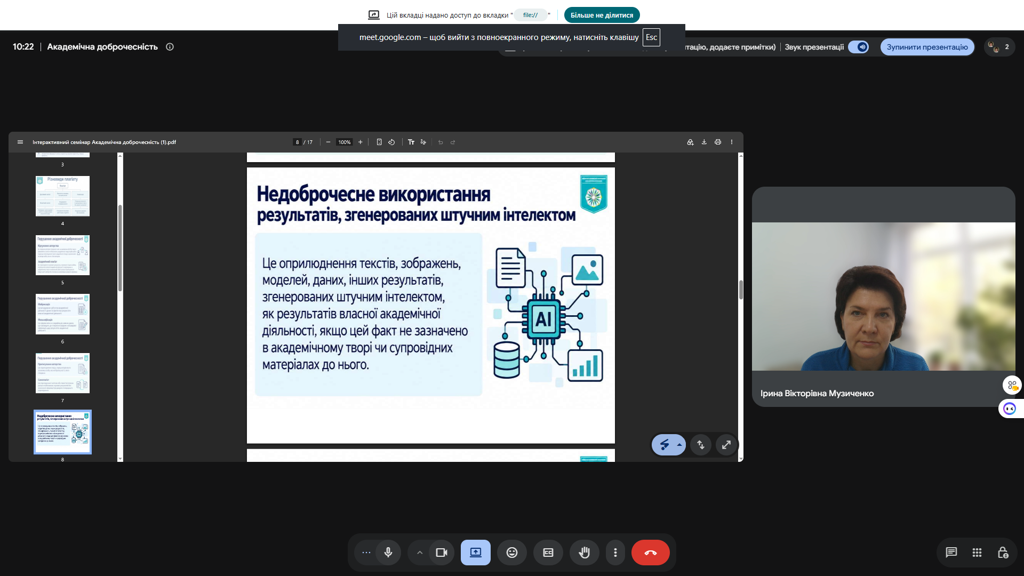Viewport: 1024px width, 576px height.
Task: Click 'Зупинити презентацію' button
Action: point(927,47)
